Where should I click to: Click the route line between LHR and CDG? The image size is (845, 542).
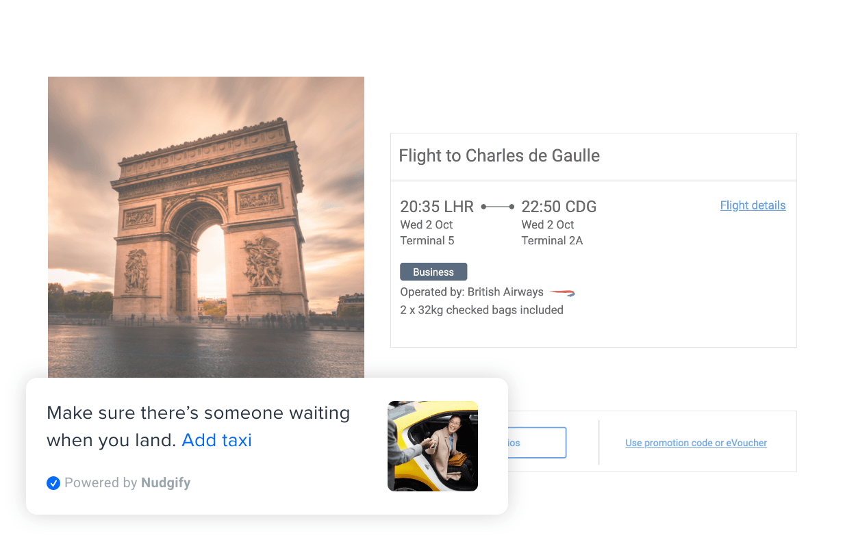coord(498,207)
